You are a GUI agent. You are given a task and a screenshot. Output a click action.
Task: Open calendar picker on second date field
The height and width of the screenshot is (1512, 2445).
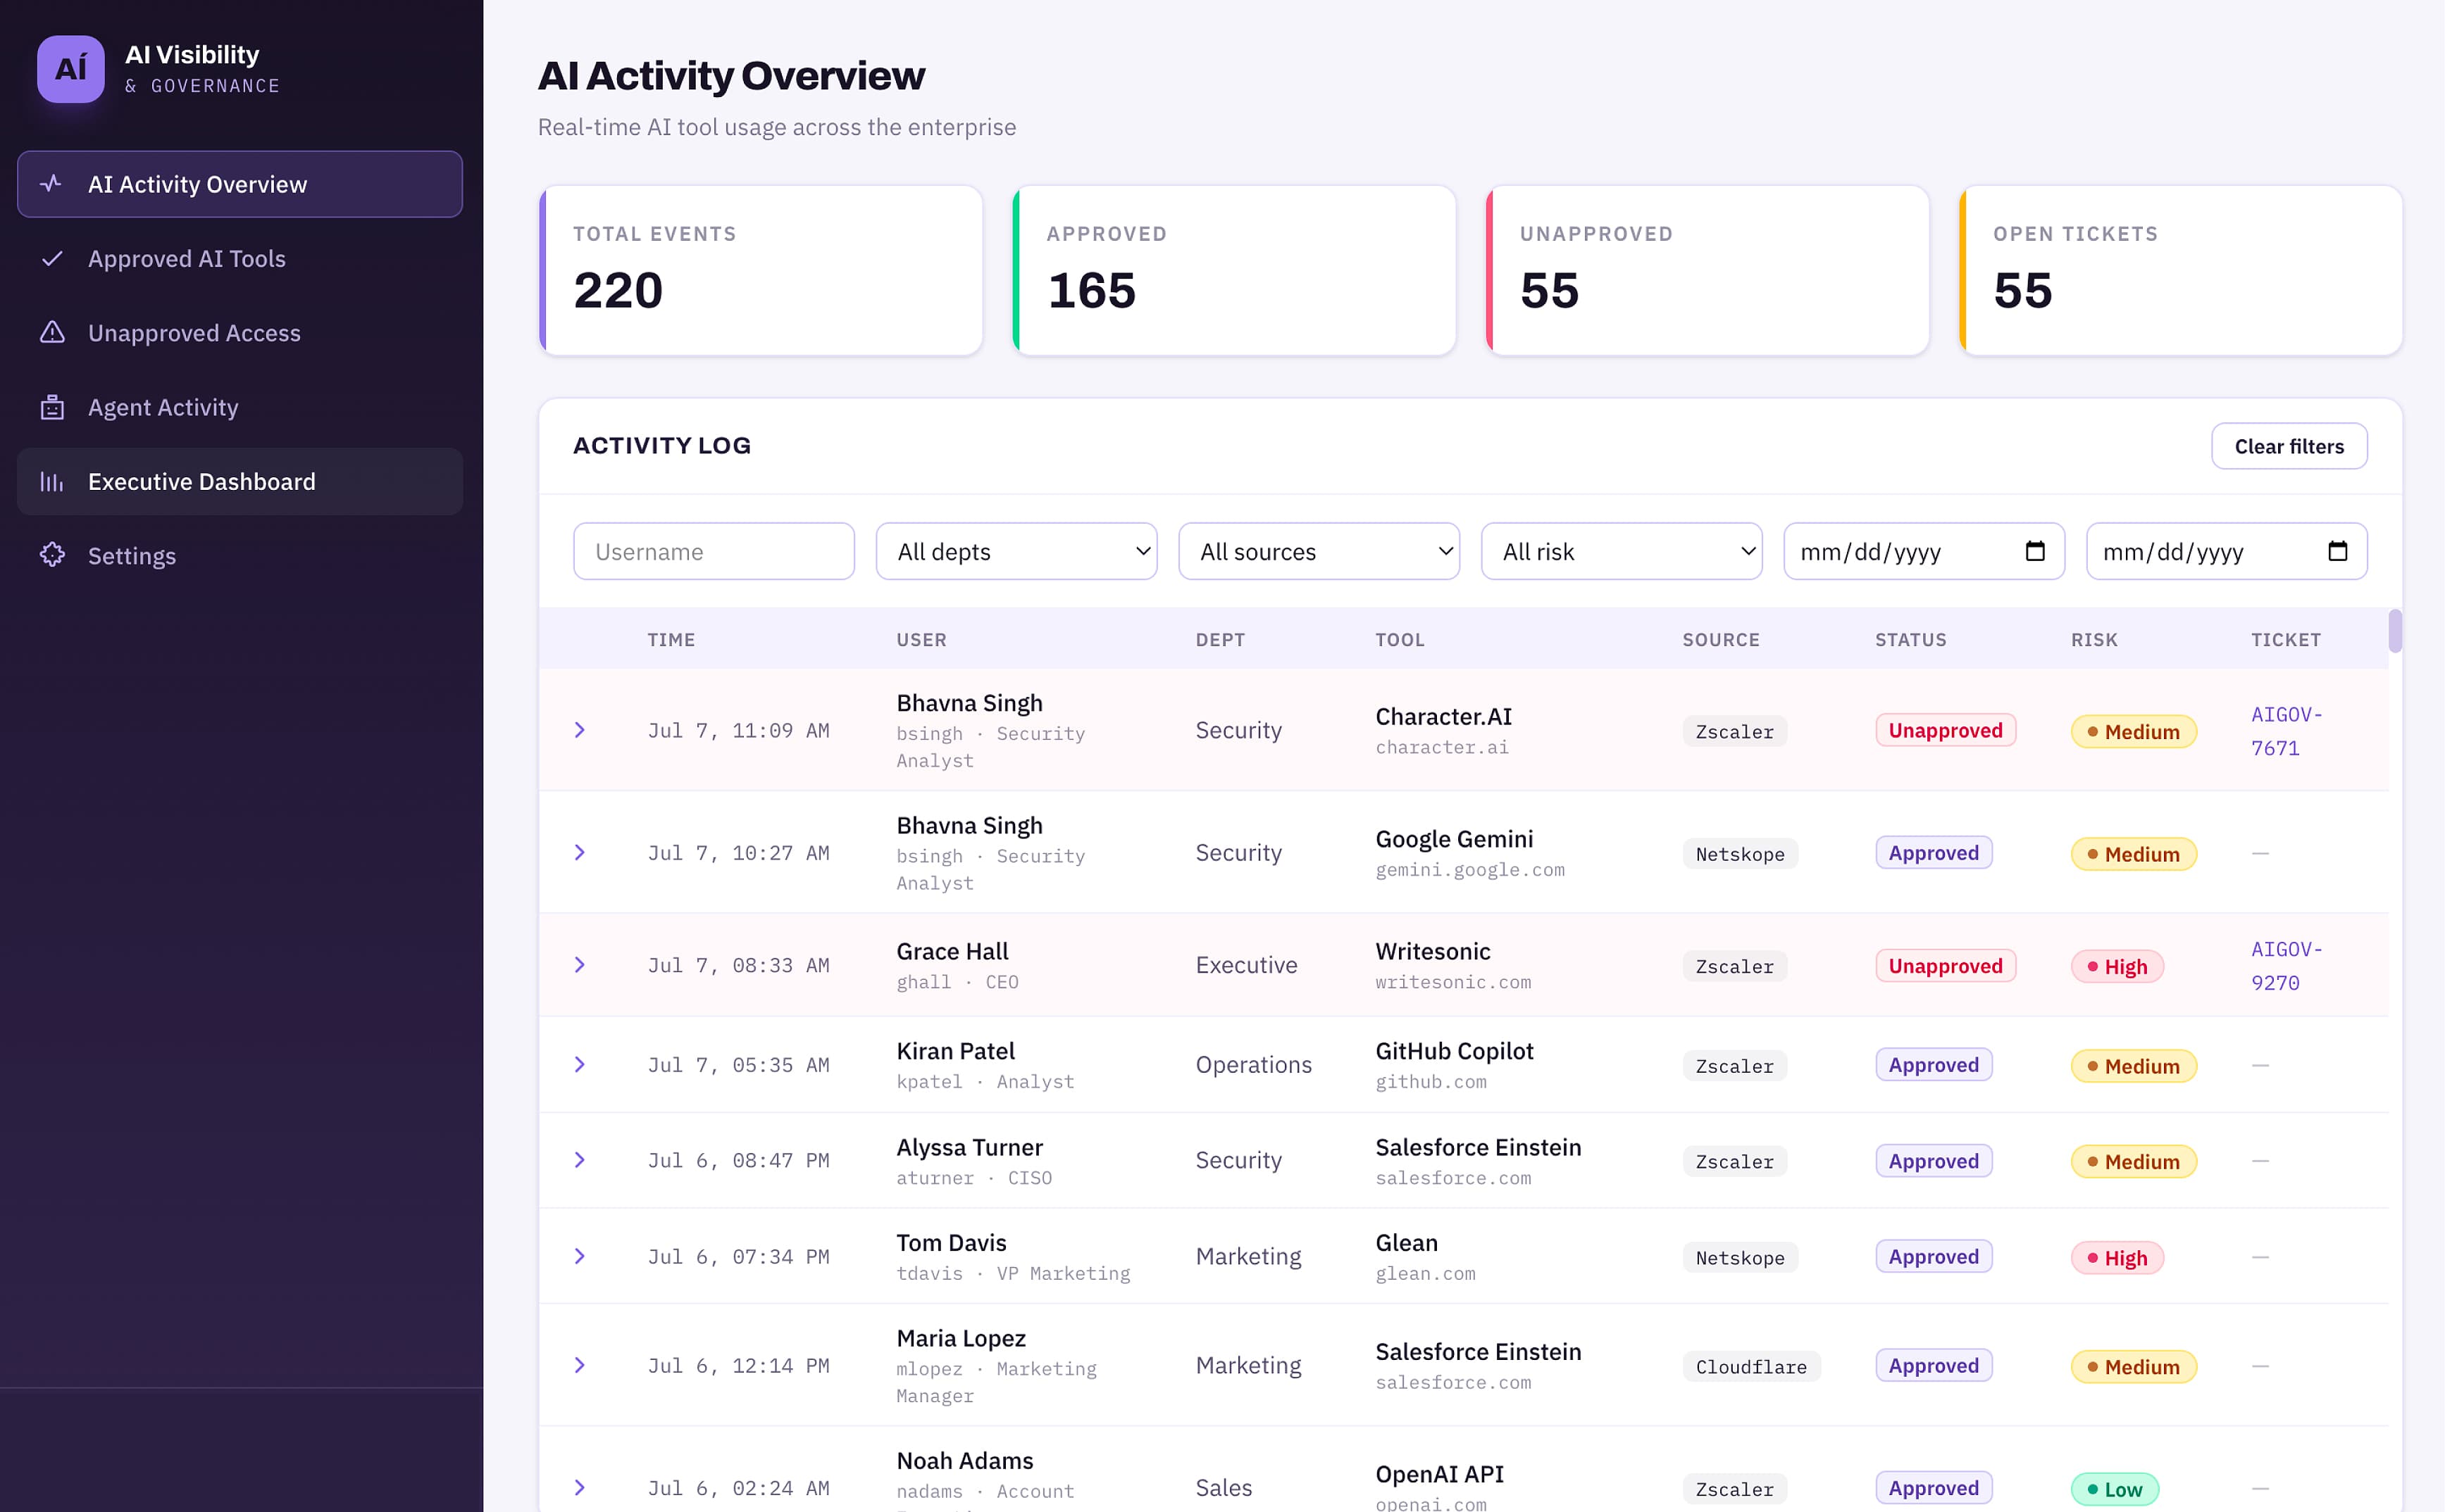point(2337,551)
